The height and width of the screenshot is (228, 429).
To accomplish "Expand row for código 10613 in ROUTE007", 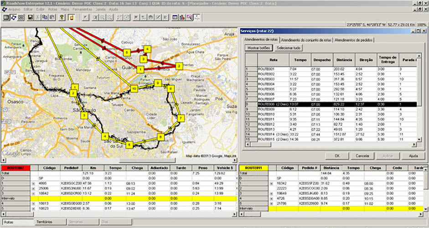I will point(33,203).
